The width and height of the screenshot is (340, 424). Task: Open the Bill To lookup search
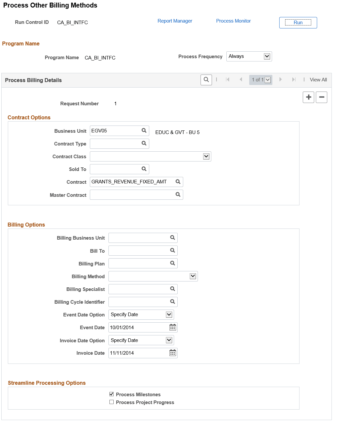[x=172, y=250]
